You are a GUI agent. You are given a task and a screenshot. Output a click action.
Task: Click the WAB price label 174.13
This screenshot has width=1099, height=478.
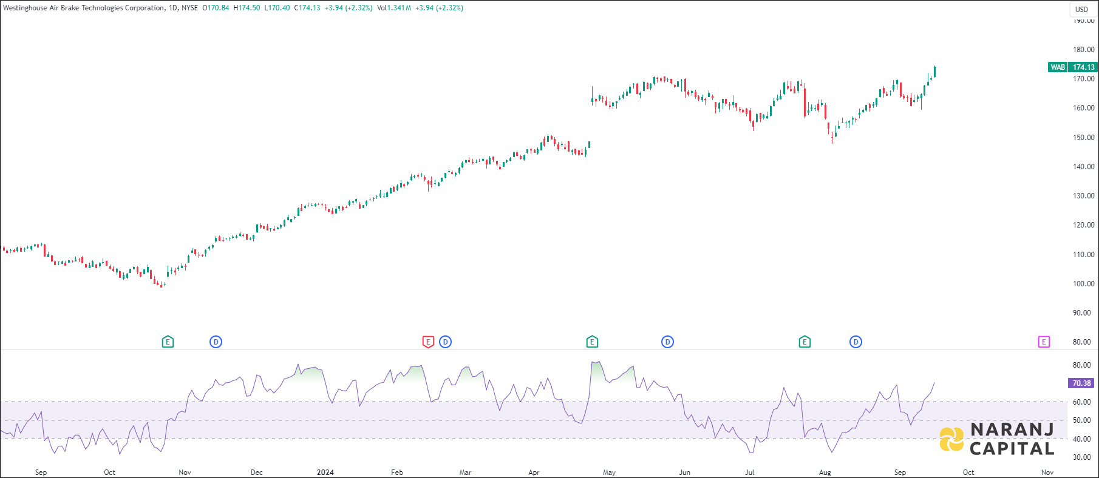[1083, 67]
